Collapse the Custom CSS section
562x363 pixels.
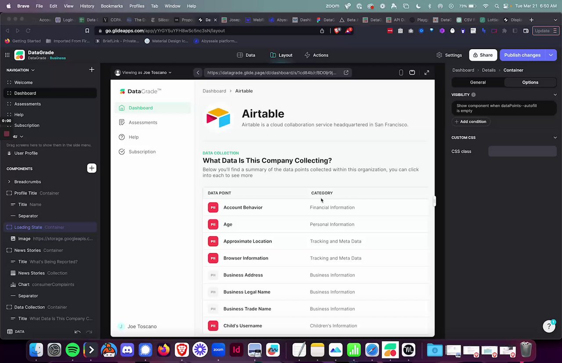555,137
